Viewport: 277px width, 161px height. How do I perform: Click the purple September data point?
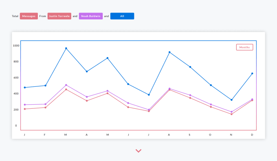coord(190,95)
